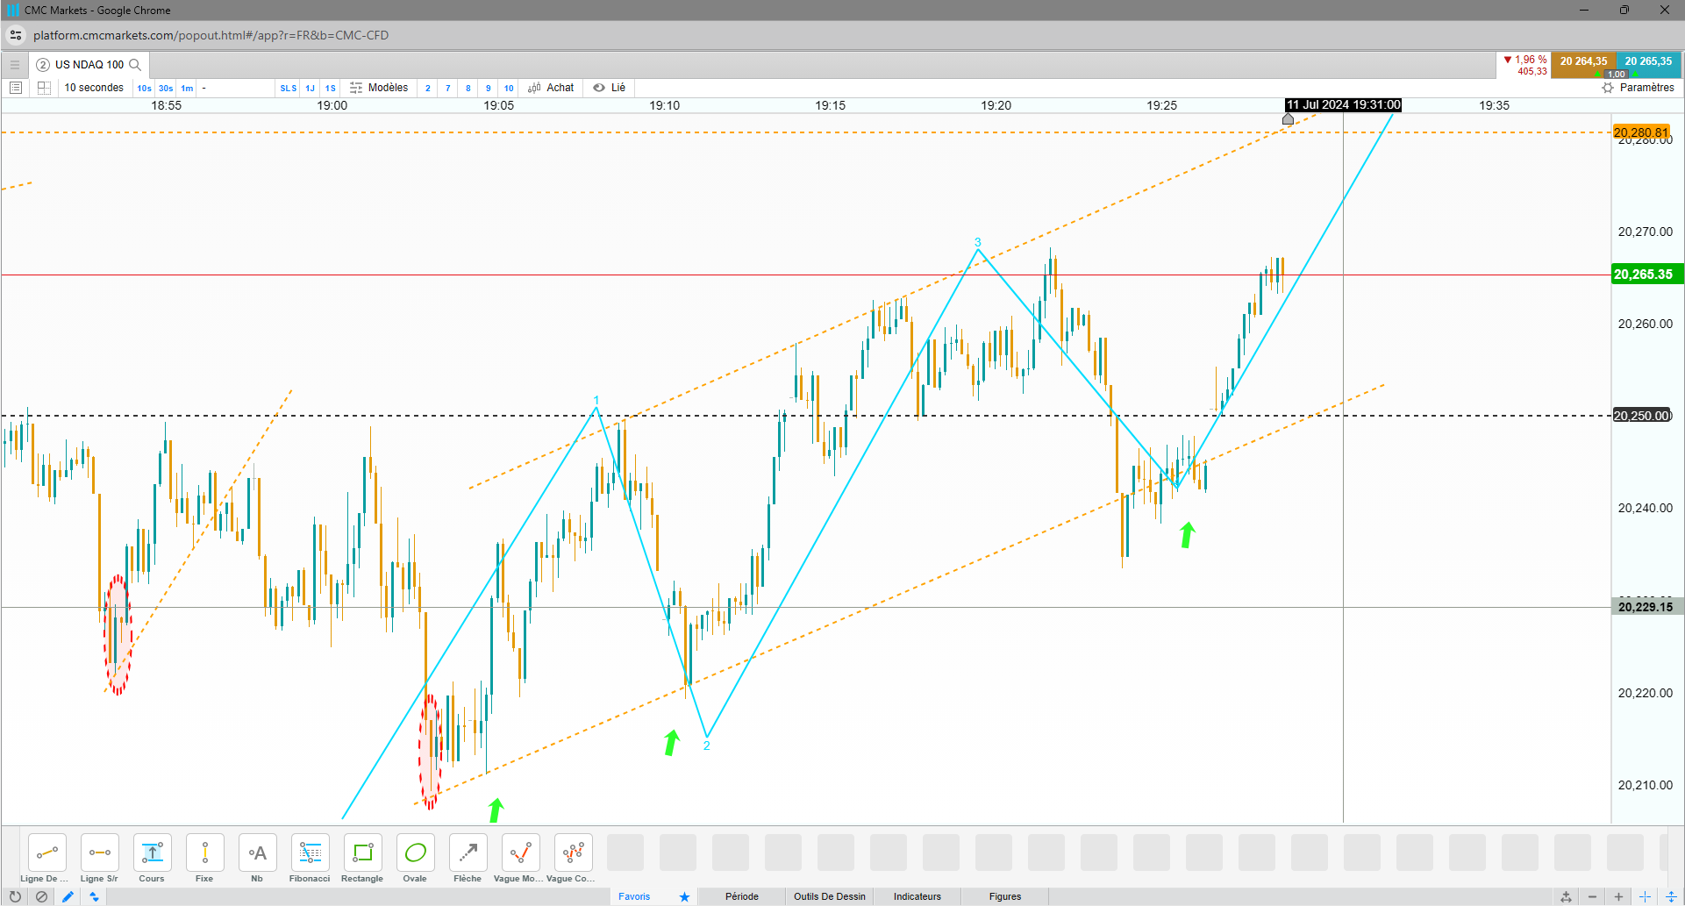The width and height of the screenshot is (1685, 906).
Task: Search instruments with the magnifier icon
Action: 135,65
